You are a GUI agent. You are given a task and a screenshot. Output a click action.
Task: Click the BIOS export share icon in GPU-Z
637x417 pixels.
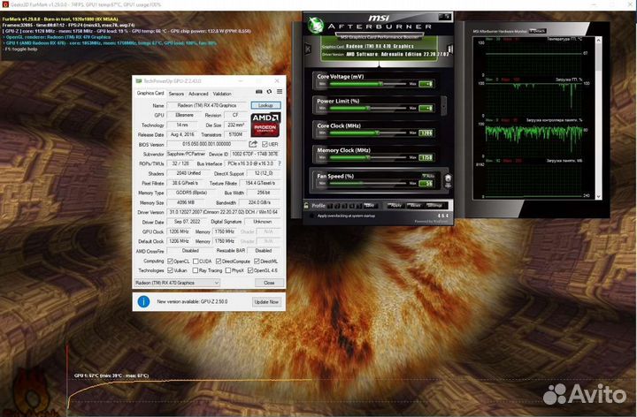[253, 144]
